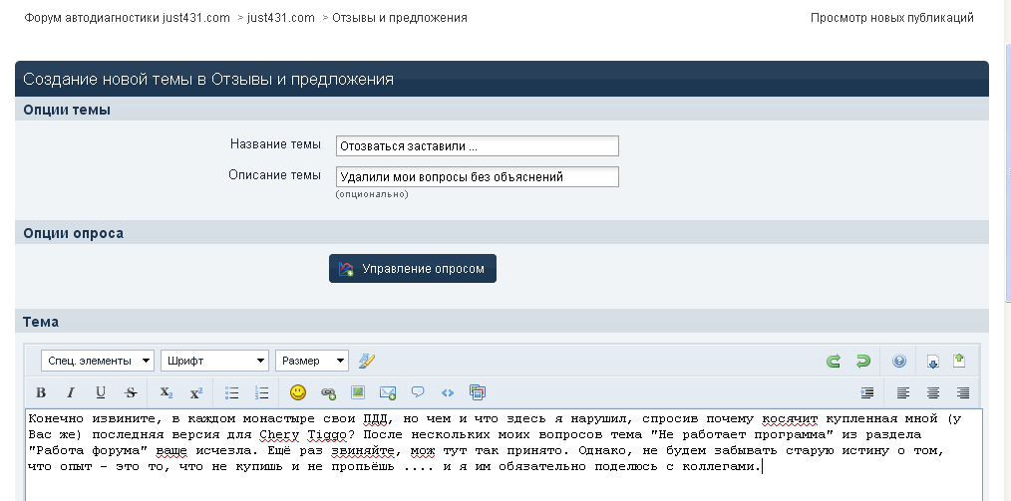Click inside the message text area
The height and width of the screenshot is (501, 1011).
coord(505,454)
